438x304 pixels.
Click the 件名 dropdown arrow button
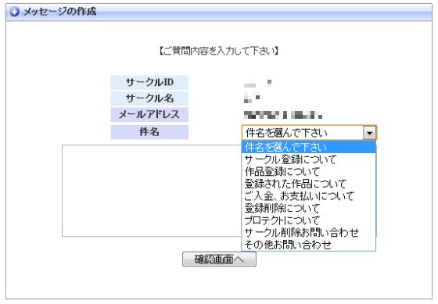(x=369, y=133)
